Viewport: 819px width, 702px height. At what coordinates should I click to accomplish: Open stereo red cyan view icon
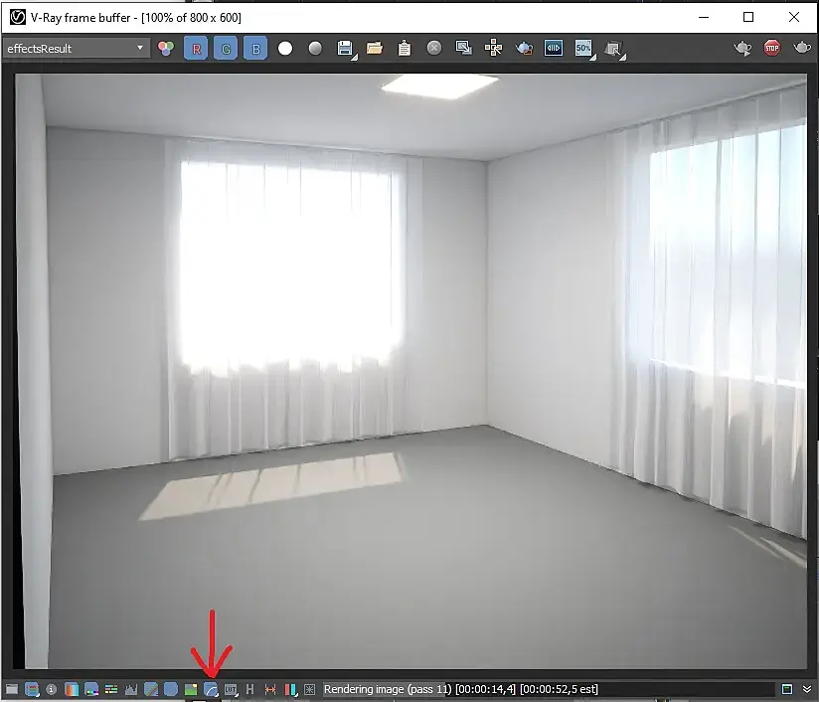290,689
